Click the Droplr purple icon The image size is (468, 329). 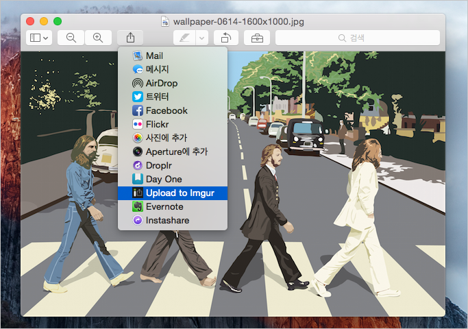coord(137,165)
